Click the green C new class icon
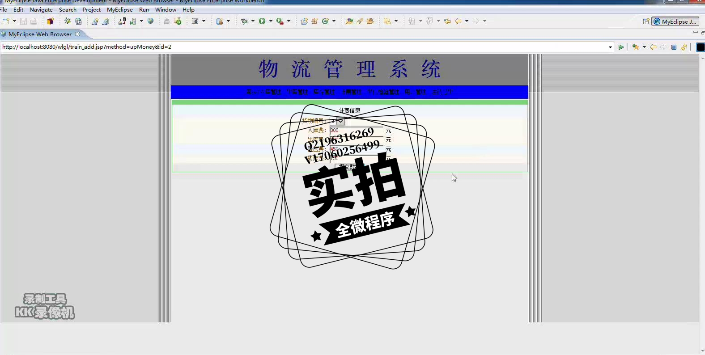Viewport: 705px width, 355px height. coord(326,21)
